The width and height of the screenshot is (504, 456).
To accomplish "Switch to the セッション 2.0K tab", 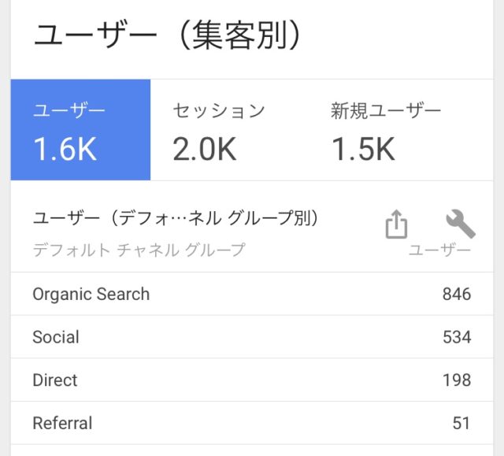I will click(230, 130).
